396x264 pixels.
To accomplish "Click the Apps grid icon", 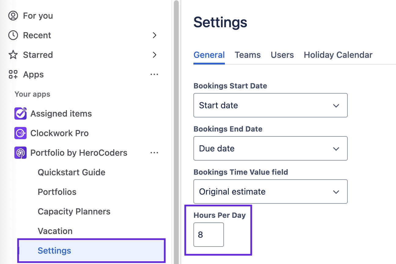I will 13,75.
